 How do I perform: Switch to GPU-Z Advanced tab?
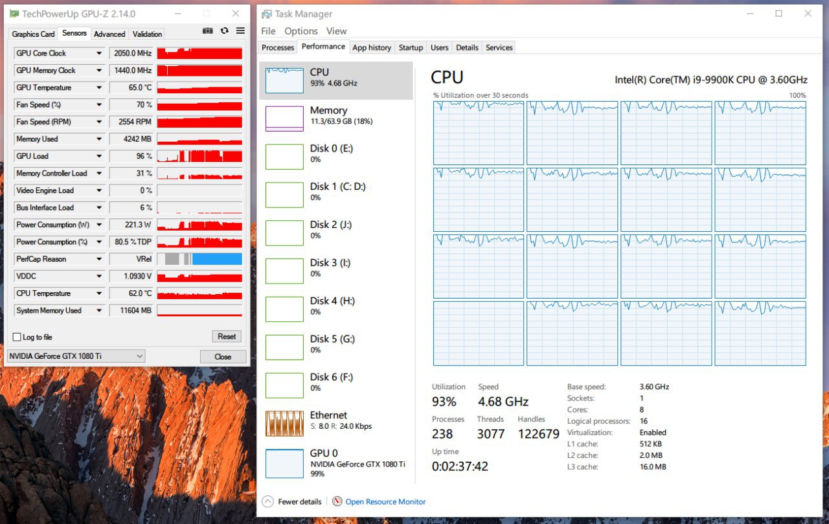(x=109, y=34)
